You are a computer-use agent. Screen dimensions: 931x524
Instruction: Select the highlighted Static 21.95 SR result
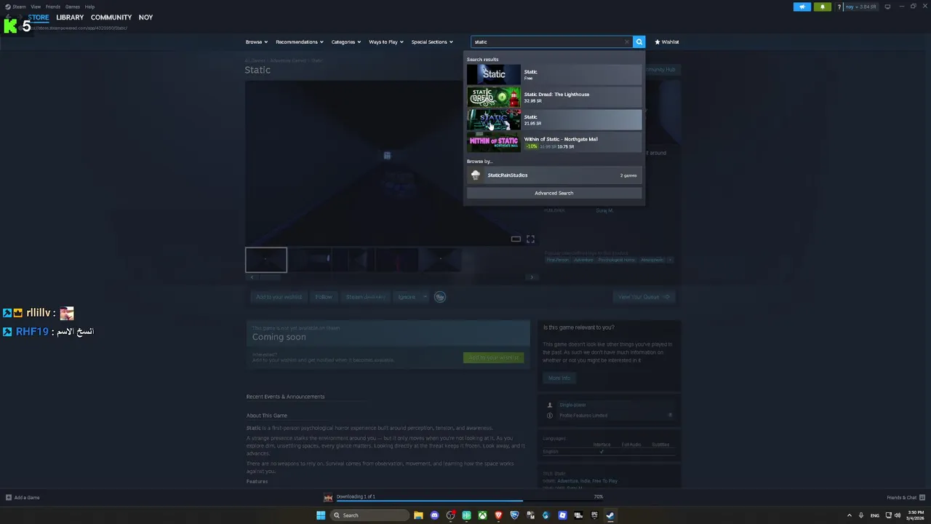(554, 119)
